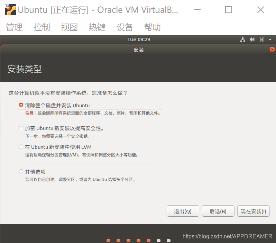Image resolution: width=276 pixels, height=243 pixels.
Task: Click the volume speaker icon in top panel
Action: click(x=252, y=39)
